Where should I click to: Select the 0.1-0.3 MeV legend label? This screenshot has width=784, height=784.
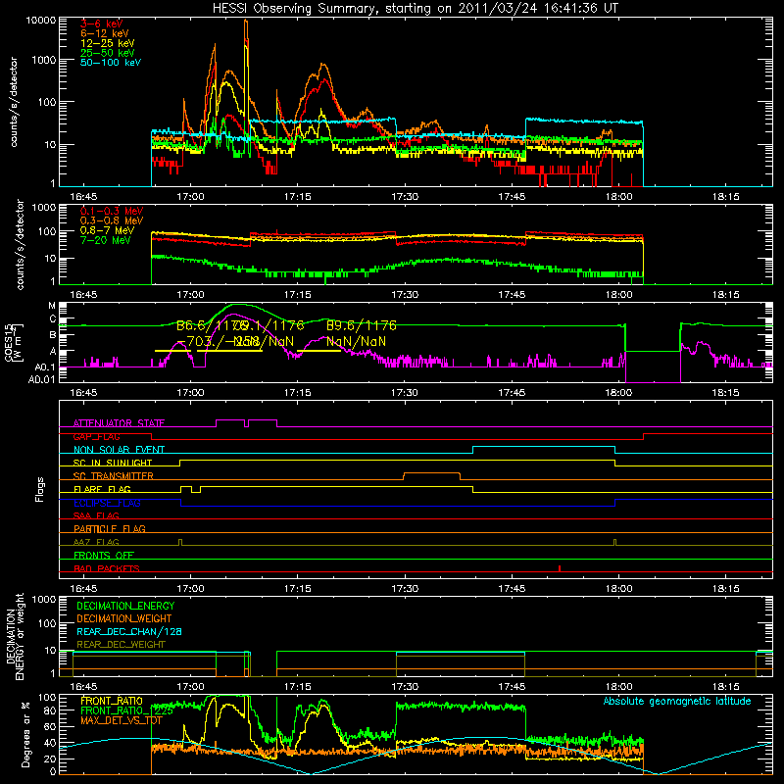[x=112, y=212]
